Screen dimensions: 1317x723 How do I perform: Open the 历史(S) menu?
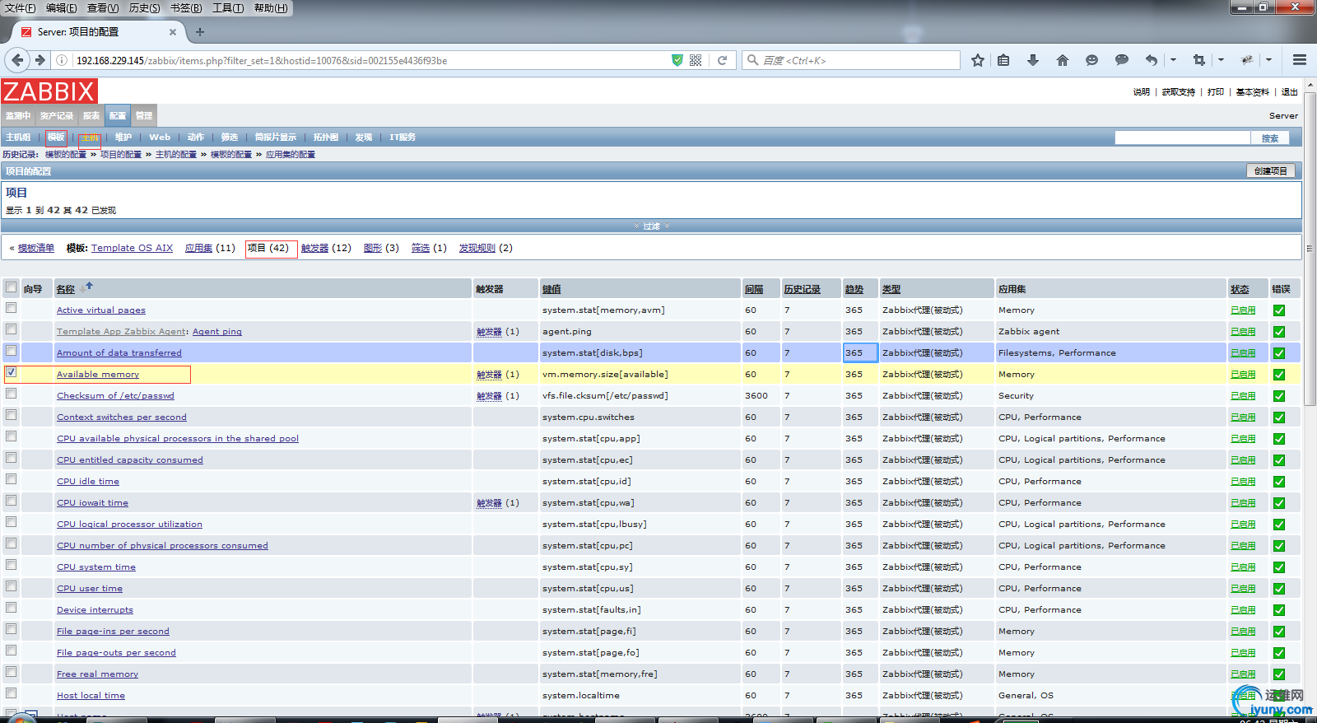[x=144, y=8]
